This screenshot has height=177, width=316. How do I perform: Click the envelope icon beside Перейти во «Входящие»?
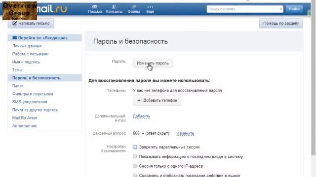click(x=15, y=38)
